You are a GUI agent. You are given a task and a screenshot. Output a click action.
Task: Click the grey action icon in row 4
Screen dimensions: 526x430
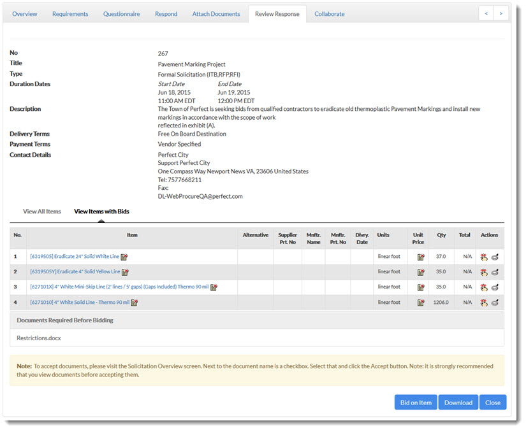click(x=495, y=303)
